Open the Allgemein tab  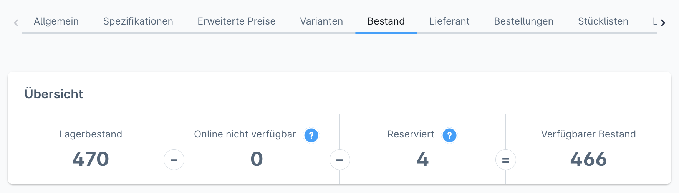point(56,21)
